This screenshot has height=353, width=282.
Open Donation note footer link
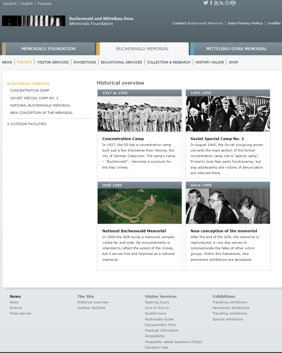157,347
